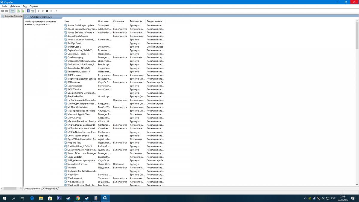This screenshot has height=202, width=359.
Task: Select the Steam Client Service row
Action: tap(114, 164)
